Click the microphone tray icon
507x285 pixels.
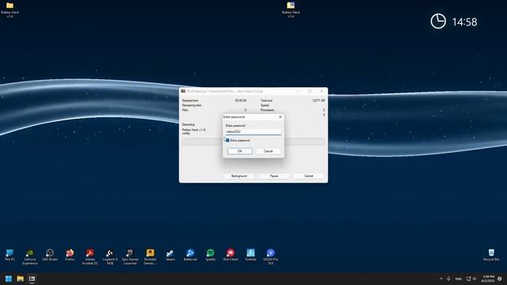tap(448, 279)
